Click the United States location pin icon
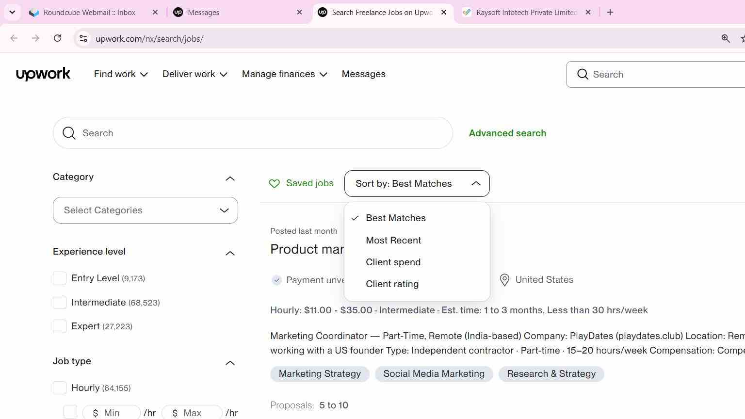The height and width of the screenshot is (419, 745). click(x=504, y=280)
